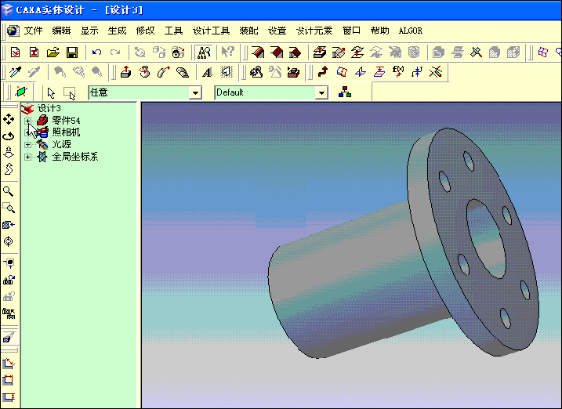
Task: Expand the 零件54 tree node
Action: pos(27,121)
